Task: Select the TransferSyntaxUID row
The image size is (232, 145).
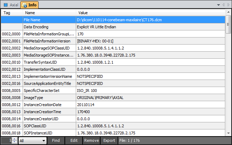Action: click(x=113, y=62)
